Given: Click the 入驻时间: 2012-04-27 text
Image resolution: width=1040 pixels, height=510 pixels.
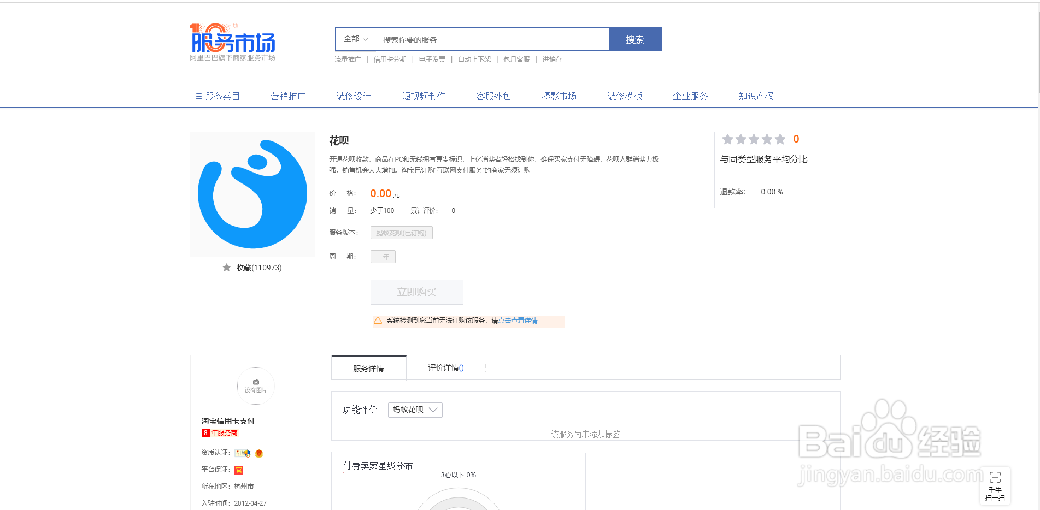Looking at the screenshot, I should click(x=234, y=503).
